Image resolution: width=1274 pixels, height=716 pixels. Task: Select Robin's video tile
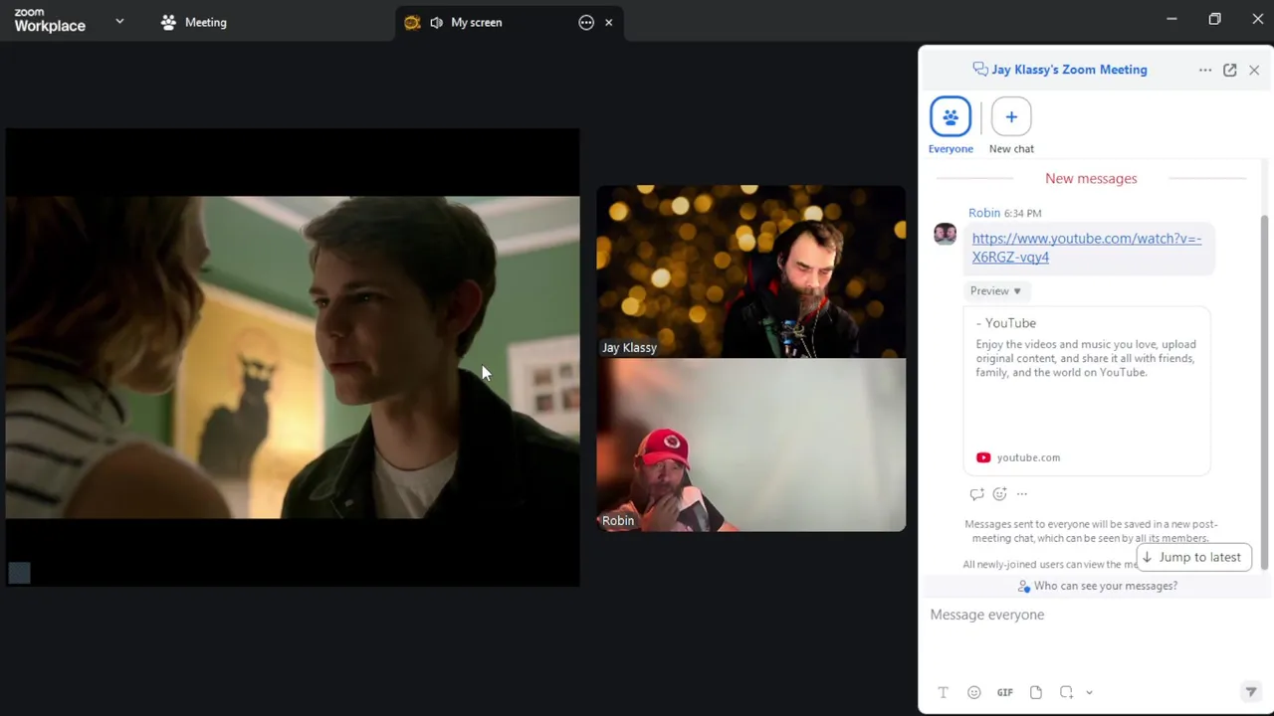click(751, 445)
